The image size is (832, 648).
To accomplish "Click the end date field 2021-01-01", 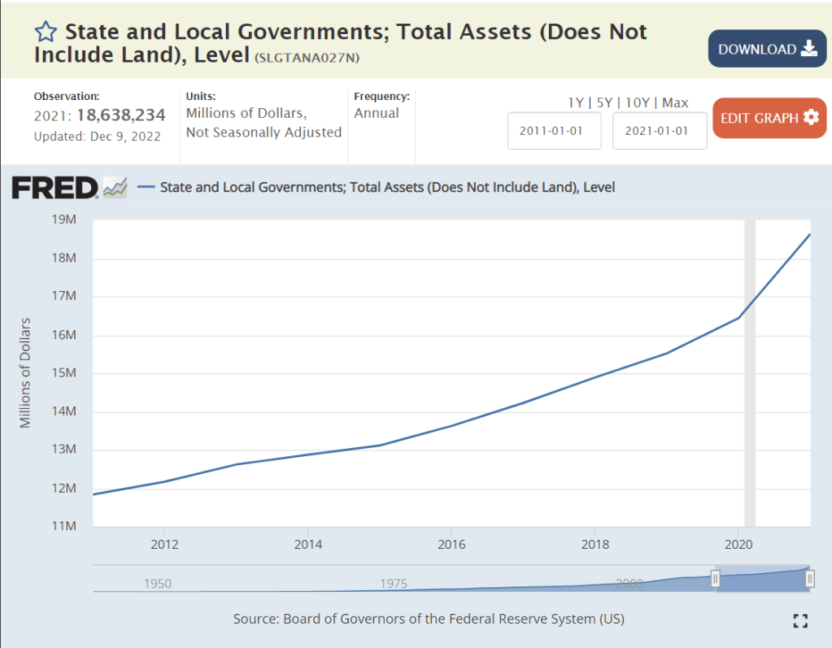I will (660, 131).
